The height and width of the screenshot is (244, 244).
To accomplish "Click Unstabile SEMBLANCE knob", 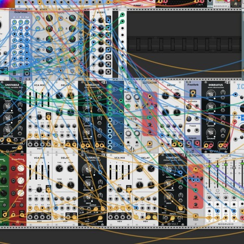I will point(7,130).
